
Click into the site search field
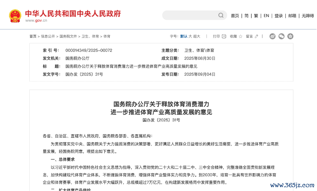tap(189, 15)
